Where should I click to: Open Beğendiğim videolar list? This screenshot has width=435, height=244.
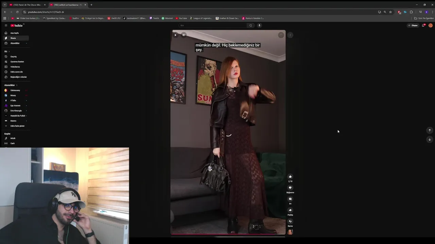[16, 77]
